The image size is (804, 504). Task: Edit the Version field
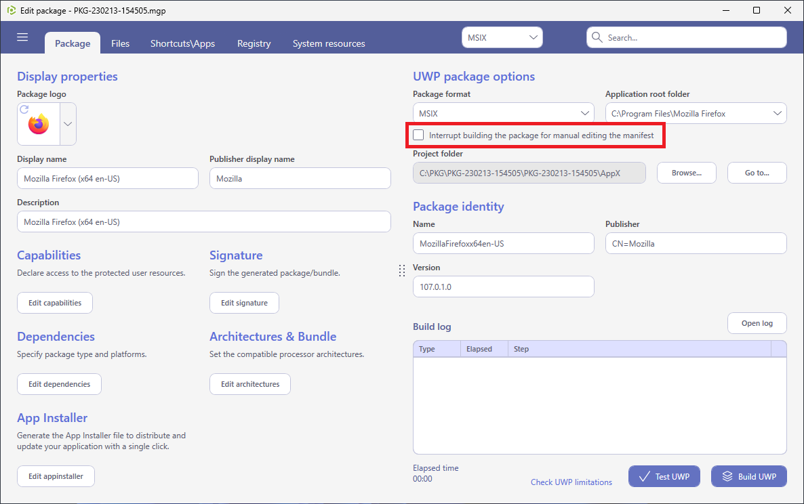pyautogui.click(x=504, y=287)
